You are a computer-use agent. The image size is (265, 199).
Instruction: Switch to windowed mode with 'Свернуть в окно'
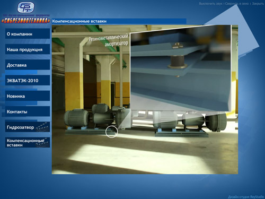(237, 4)
